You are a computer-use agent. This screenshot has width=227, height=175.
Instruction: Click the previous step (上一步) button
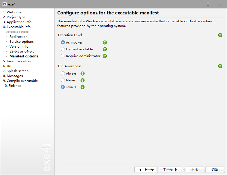click(146, 170)
